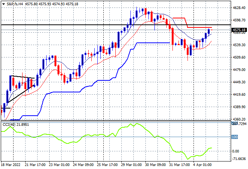Select the S&P.fs,H4 symbol title text
The image size is (248, 169).
coord(15,4)
